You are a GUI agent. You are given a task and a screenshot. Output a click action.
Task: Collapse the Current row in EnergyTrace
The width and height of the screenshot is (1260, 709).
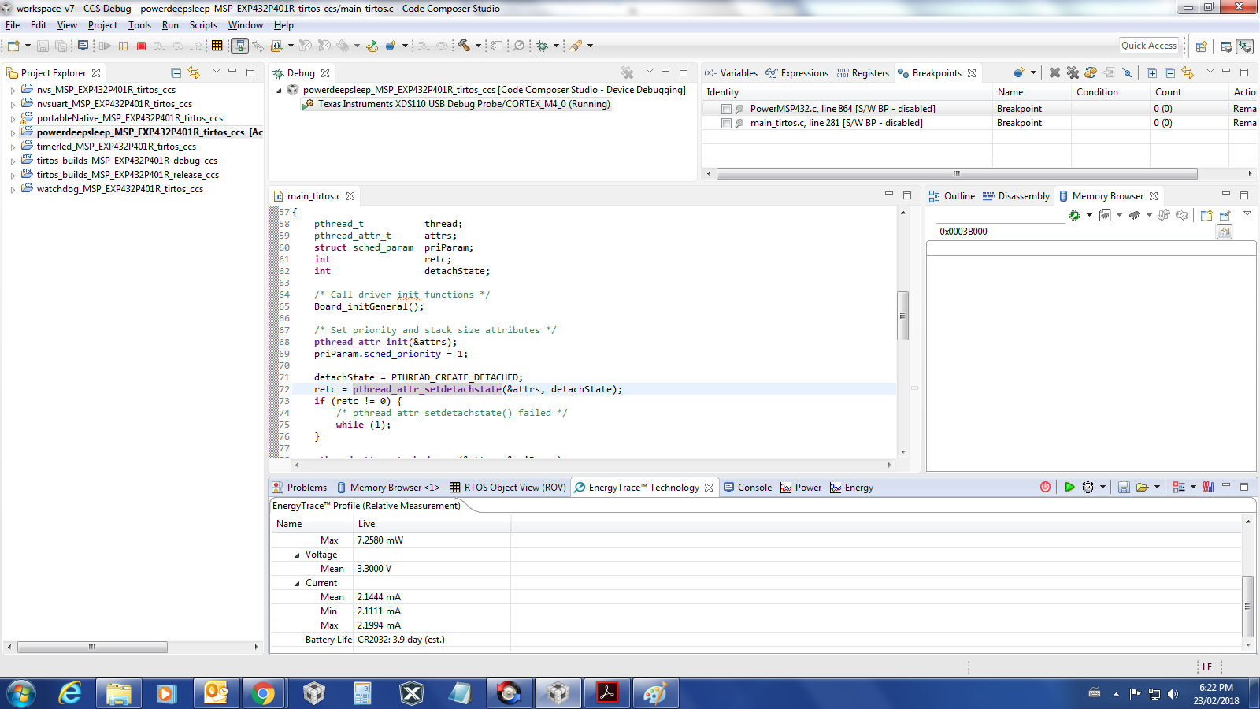tap(297, 583)
